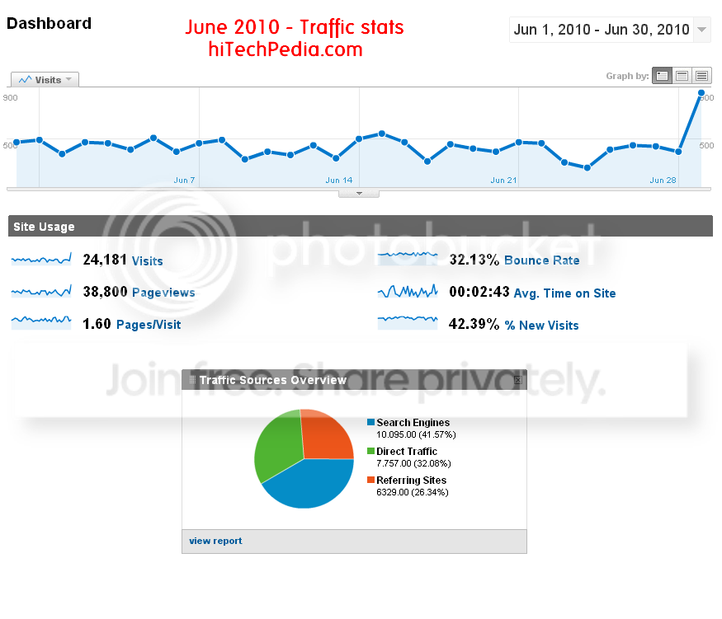The image size is (722, 619).
Task: Select the first Graph by view icon
Action: click(662, 76)
